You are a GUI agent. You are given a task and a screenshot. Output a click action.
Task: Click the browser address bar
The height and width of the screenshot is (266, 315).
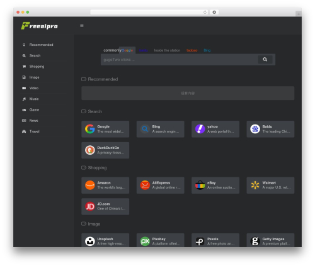pyautogui.click(x=149, y=12)
